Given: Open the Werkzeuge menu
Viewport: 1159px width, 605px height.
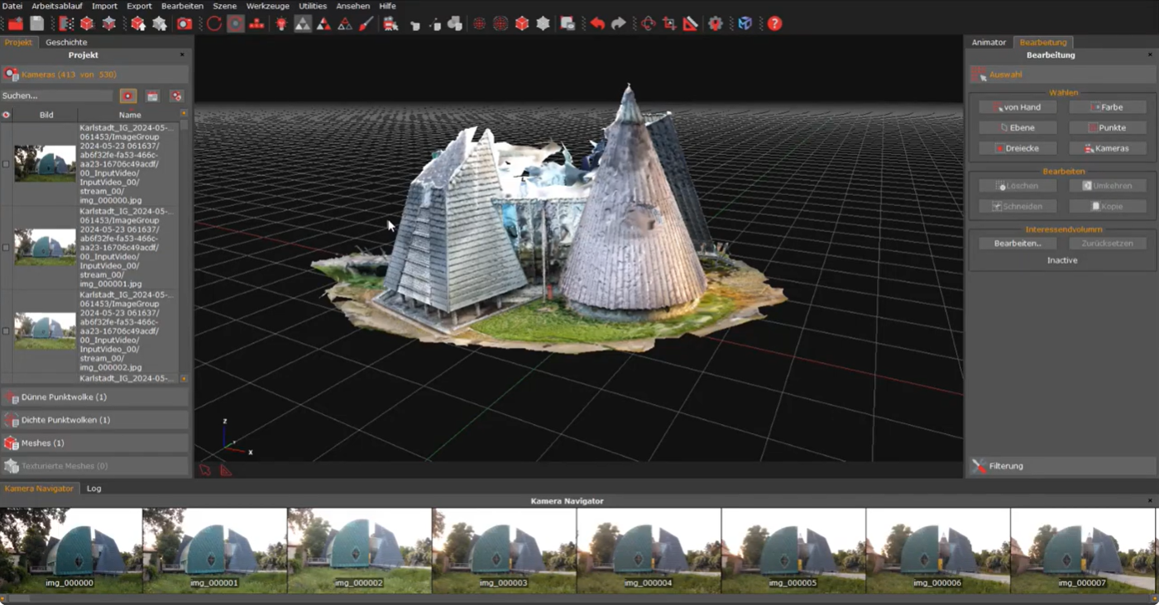Looking at the screenshot, I should [267, 6].
